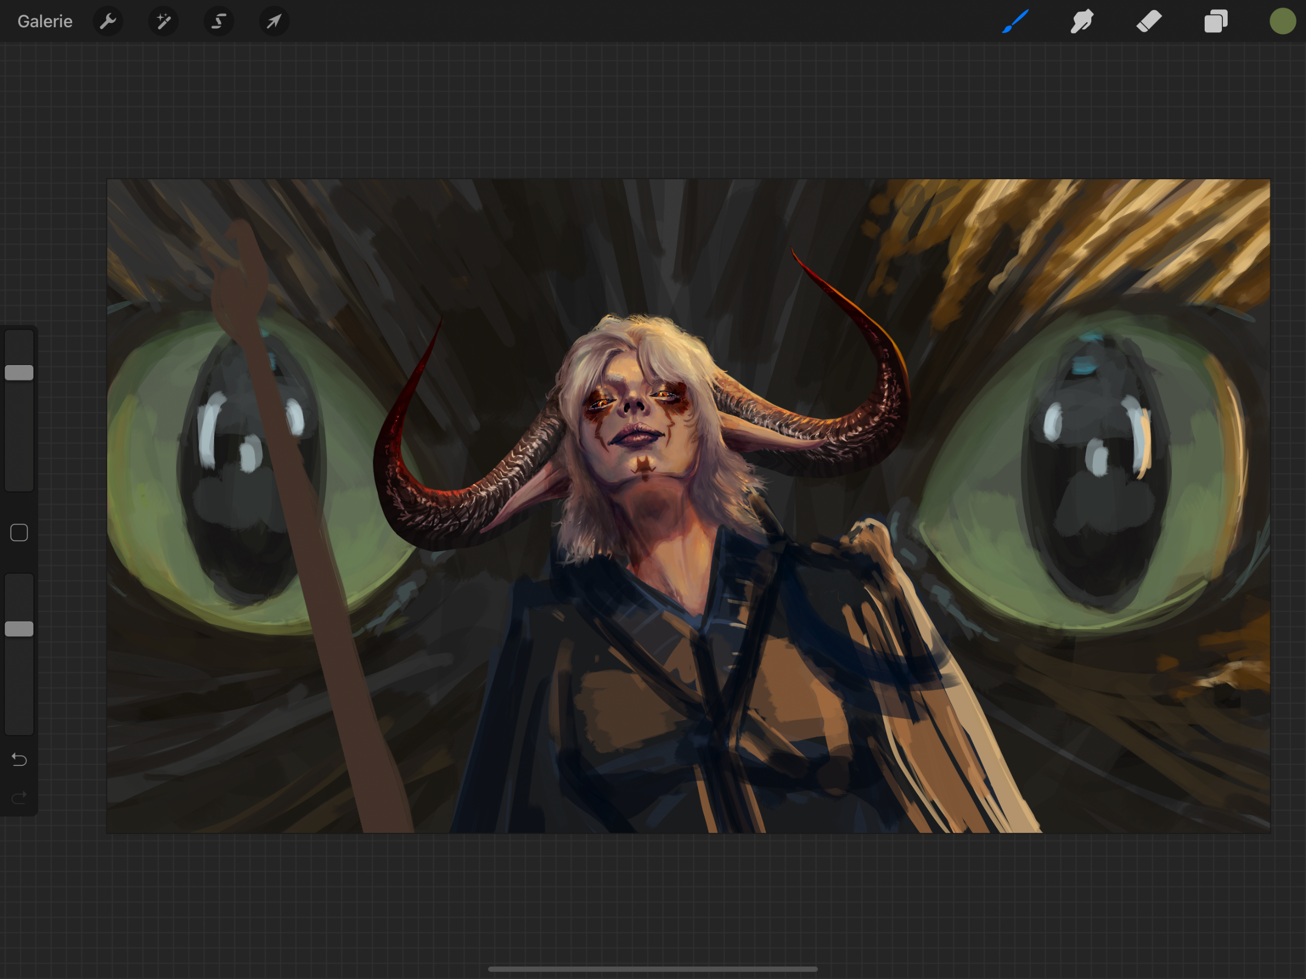Select the Brush paint tool
1306x979 pixels.
click(x=1016, y=22)
